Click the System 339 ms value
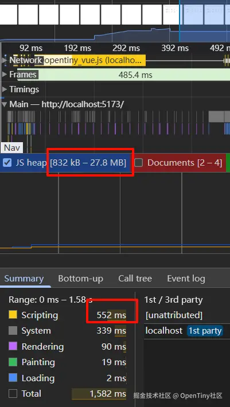Screen dimensions: 230x407 coord(111,331)
